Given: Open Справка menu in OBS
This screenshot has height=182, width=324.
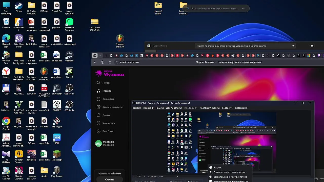Looking at the screenshot, I should (x=241, y=108).
